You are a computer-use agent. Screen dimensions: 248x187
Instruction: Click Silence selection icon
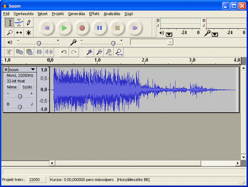tap(49, 52)
